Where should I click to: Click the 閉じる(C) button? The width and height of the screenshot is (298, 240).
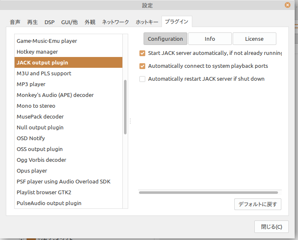coord(271,227)
